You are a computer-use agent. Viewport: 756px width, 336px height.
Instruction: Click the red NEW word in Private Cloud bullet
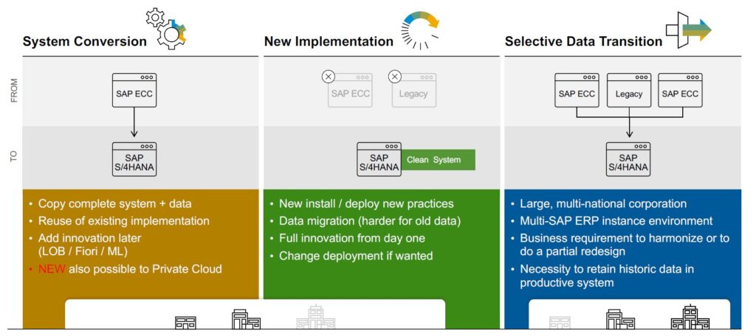(x=52, y=269)
